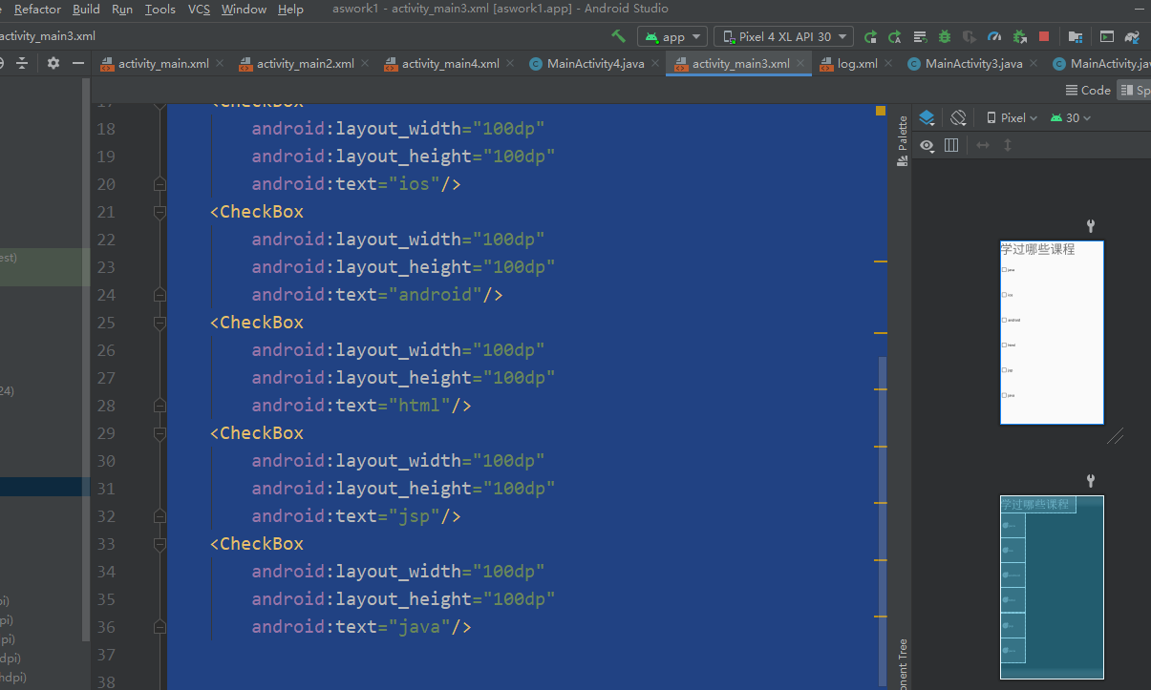This screenshot has width=1151, height=690.
Task: Fold the CheckBox tag at line 21
Action: (x=160, y=211)
